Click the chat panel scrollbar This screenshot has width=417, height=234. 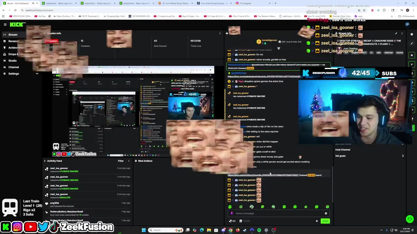click(333, 185)
